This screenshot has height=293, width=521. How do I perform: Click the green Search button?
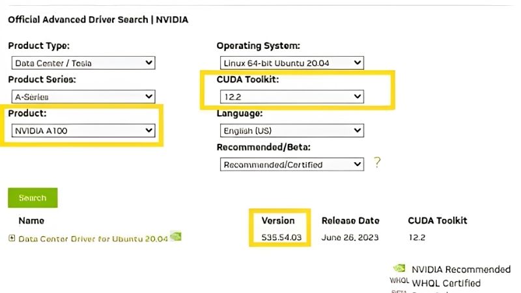pyautogui.click(x=33, y=198)
